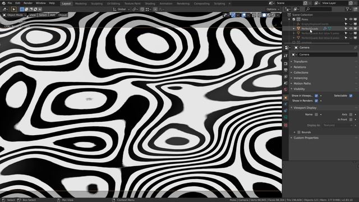This screenshot has width=359, height=202.
Task: Open the Window menu
Action: click(x=41, y=3)
